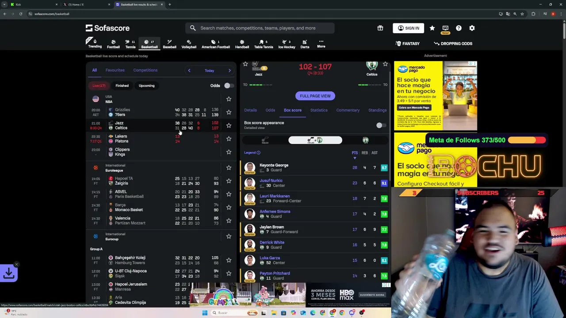Open match Statistics tab
This screenshot has height=318, width=566.
pyautogui.click(x=319, y=110)
